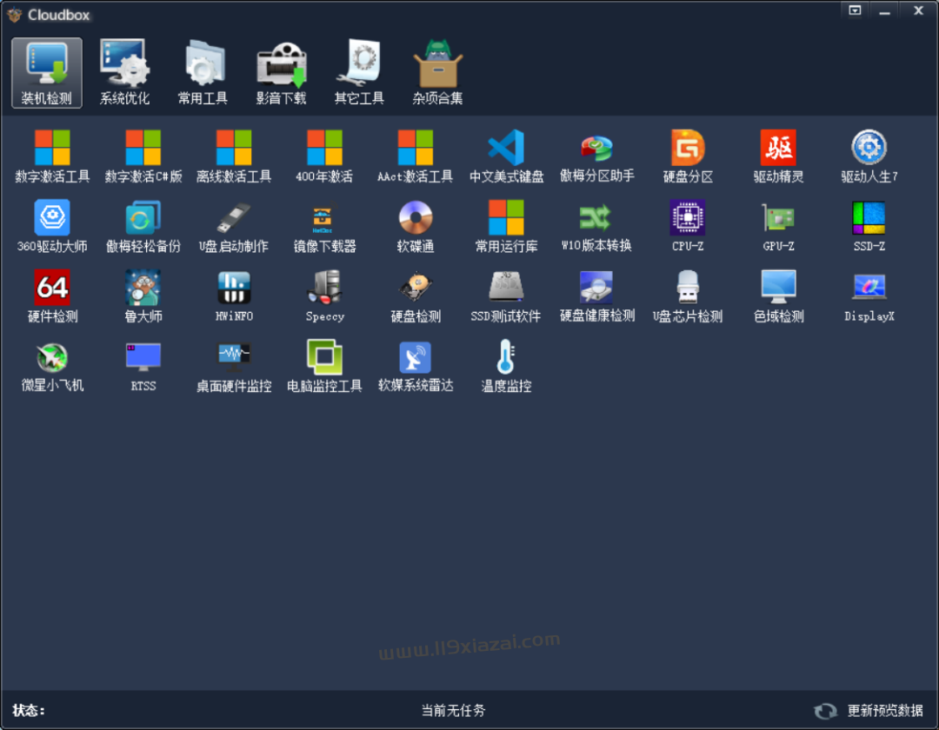Open the 数字激活C#版 tool

[143, 156]
